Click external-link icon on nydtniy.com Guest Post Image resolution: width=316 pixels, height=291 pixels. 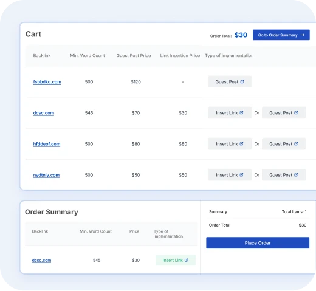(296, 175)
